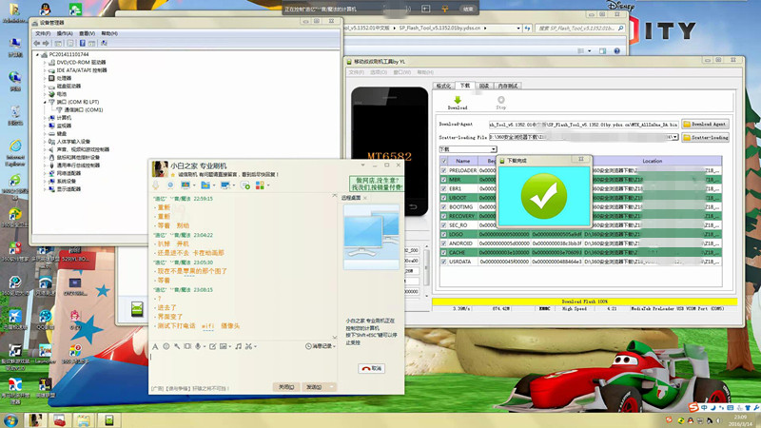Uncheck the PRELOADER partition checkbox

point(443,171)
